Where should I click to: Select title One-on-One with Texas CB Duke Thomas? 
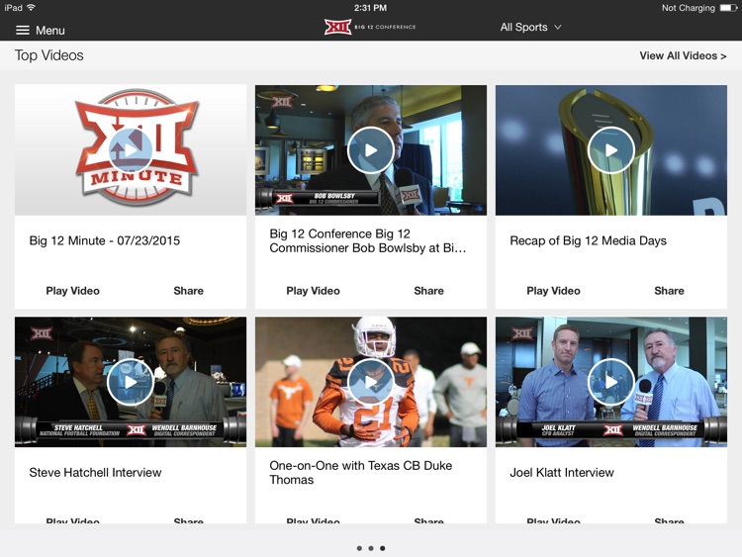(x=360, y=473)
